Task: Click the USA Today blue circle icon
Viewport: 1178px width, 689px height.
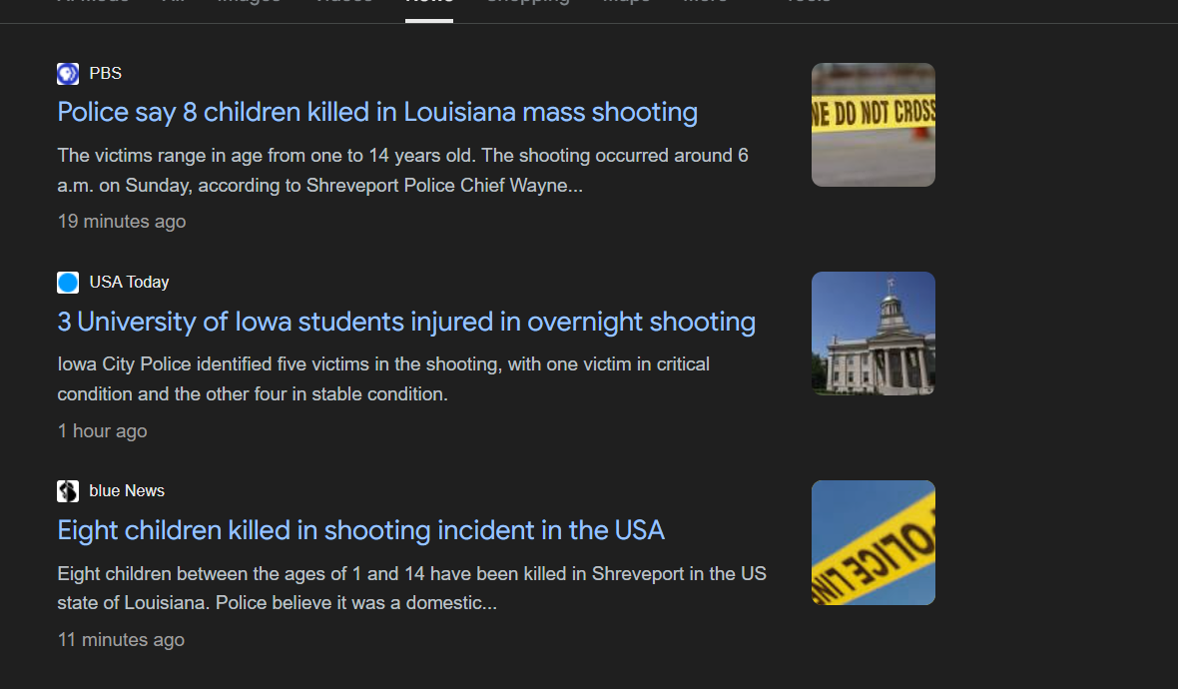Action: pyautogui.click(x=68, y=283)
